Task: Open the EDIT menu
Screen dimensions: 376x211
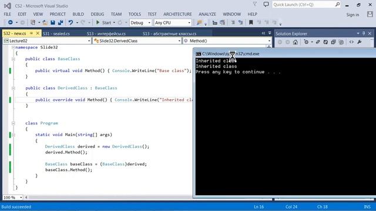Action: click(22, 14)
